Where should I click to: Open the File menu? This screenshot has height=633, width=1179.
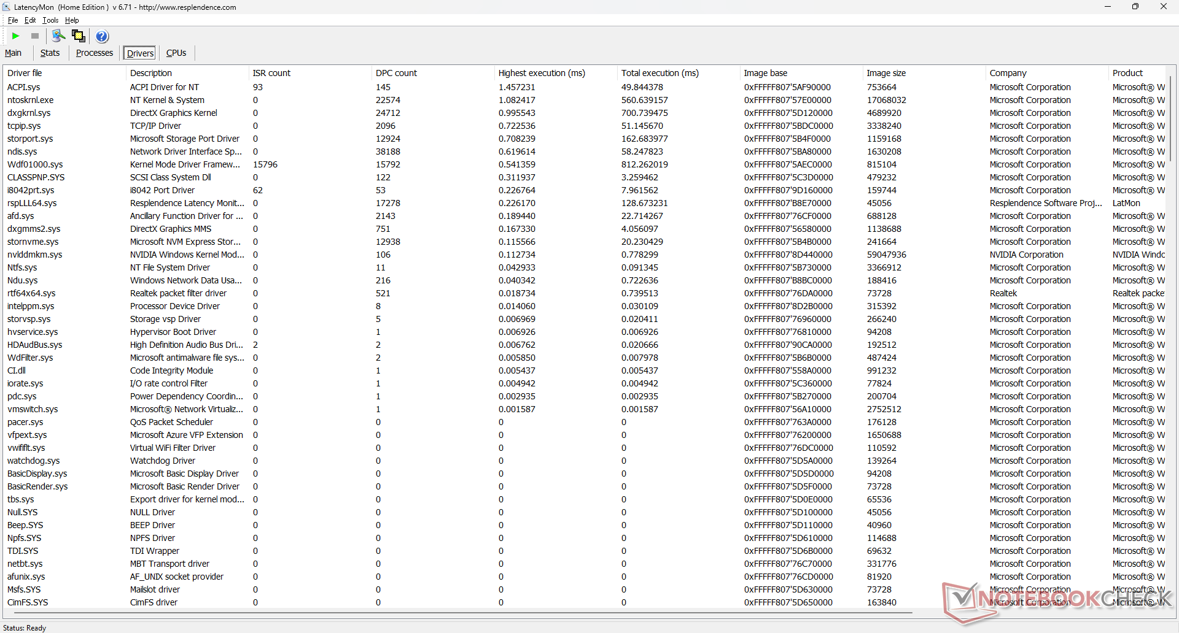click(x=13, y=20)
